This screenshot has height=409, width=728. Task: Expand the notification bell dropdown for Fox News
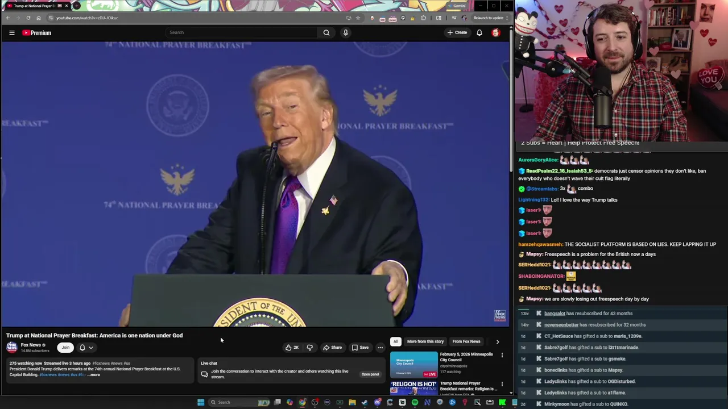tap(86, 348)
